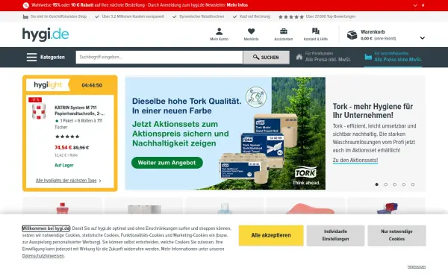Screen dimensions: 448x280
Task: Click the Kategorien menu label
Action: [52, 57]
